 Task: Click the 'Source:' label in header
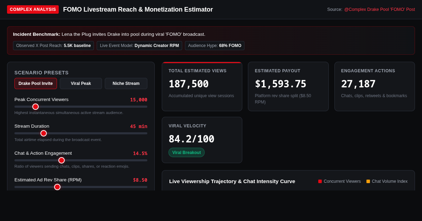click(335, 9)
